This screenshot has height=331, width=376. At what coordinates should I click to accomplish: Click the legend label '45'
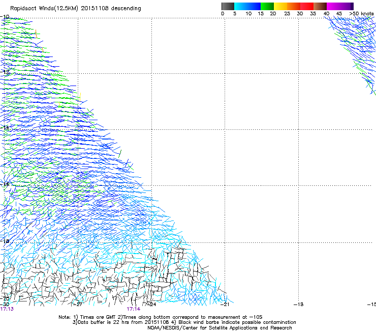click(339, 14)
